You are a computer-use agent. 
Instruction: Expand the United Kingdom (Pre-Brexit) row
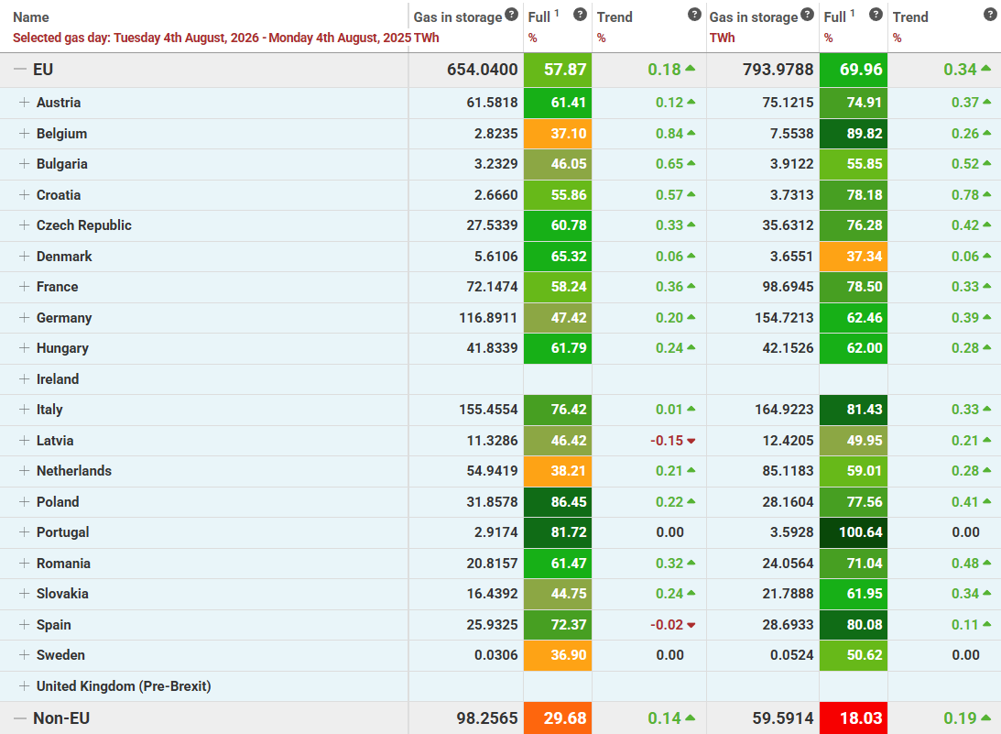coord(24,685)
